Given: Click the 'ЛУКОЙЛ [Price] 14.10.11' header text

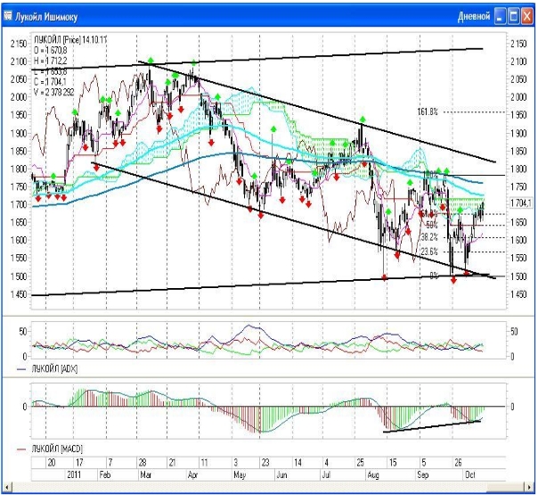Looking at the screenshot, I should point(70,39).
